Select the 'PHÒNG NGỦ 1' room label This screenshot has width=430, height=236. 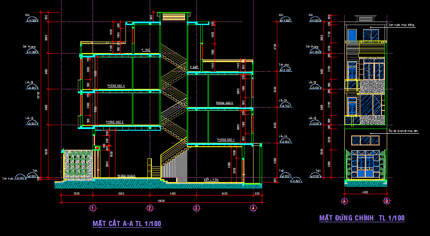[226, 140]
